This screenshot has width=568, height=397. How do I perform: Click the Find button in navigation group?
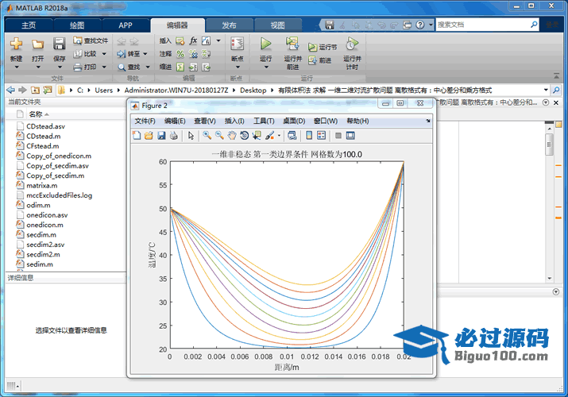click(129, 67)
